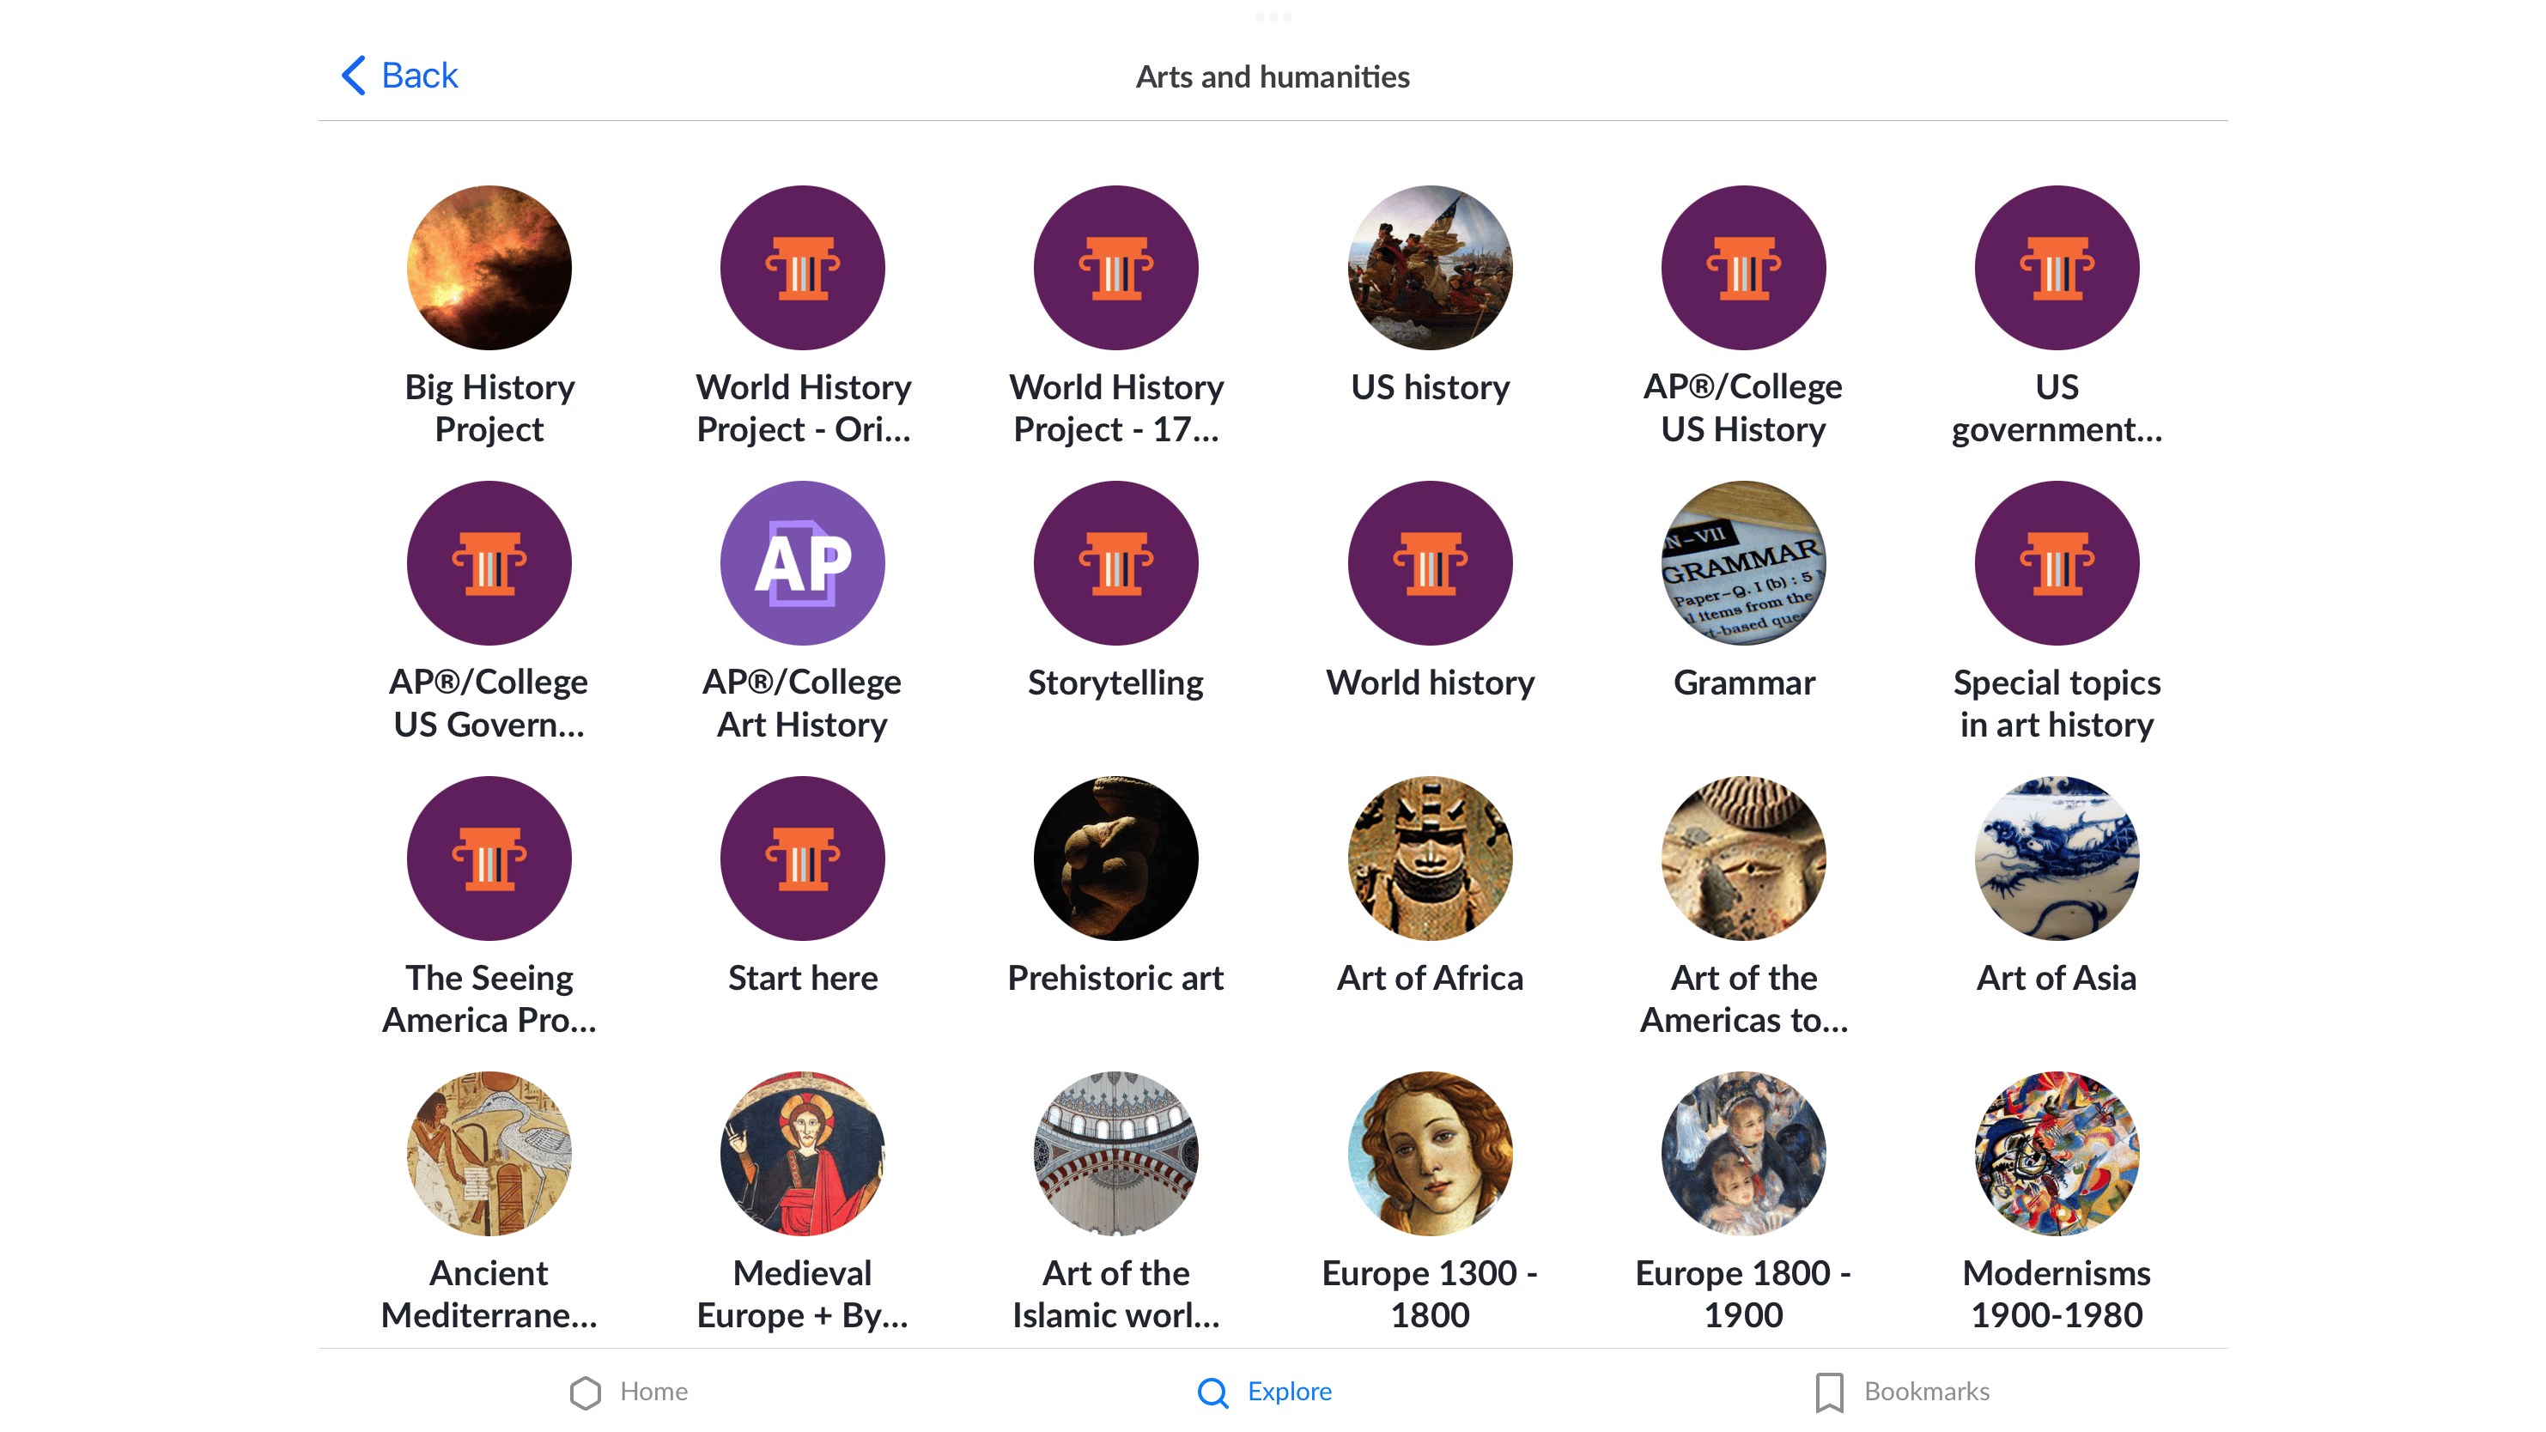Select the Start here course icon
Image resolution: width=2546 pixels, height=1432 pixels.
(x=801, y=858)
